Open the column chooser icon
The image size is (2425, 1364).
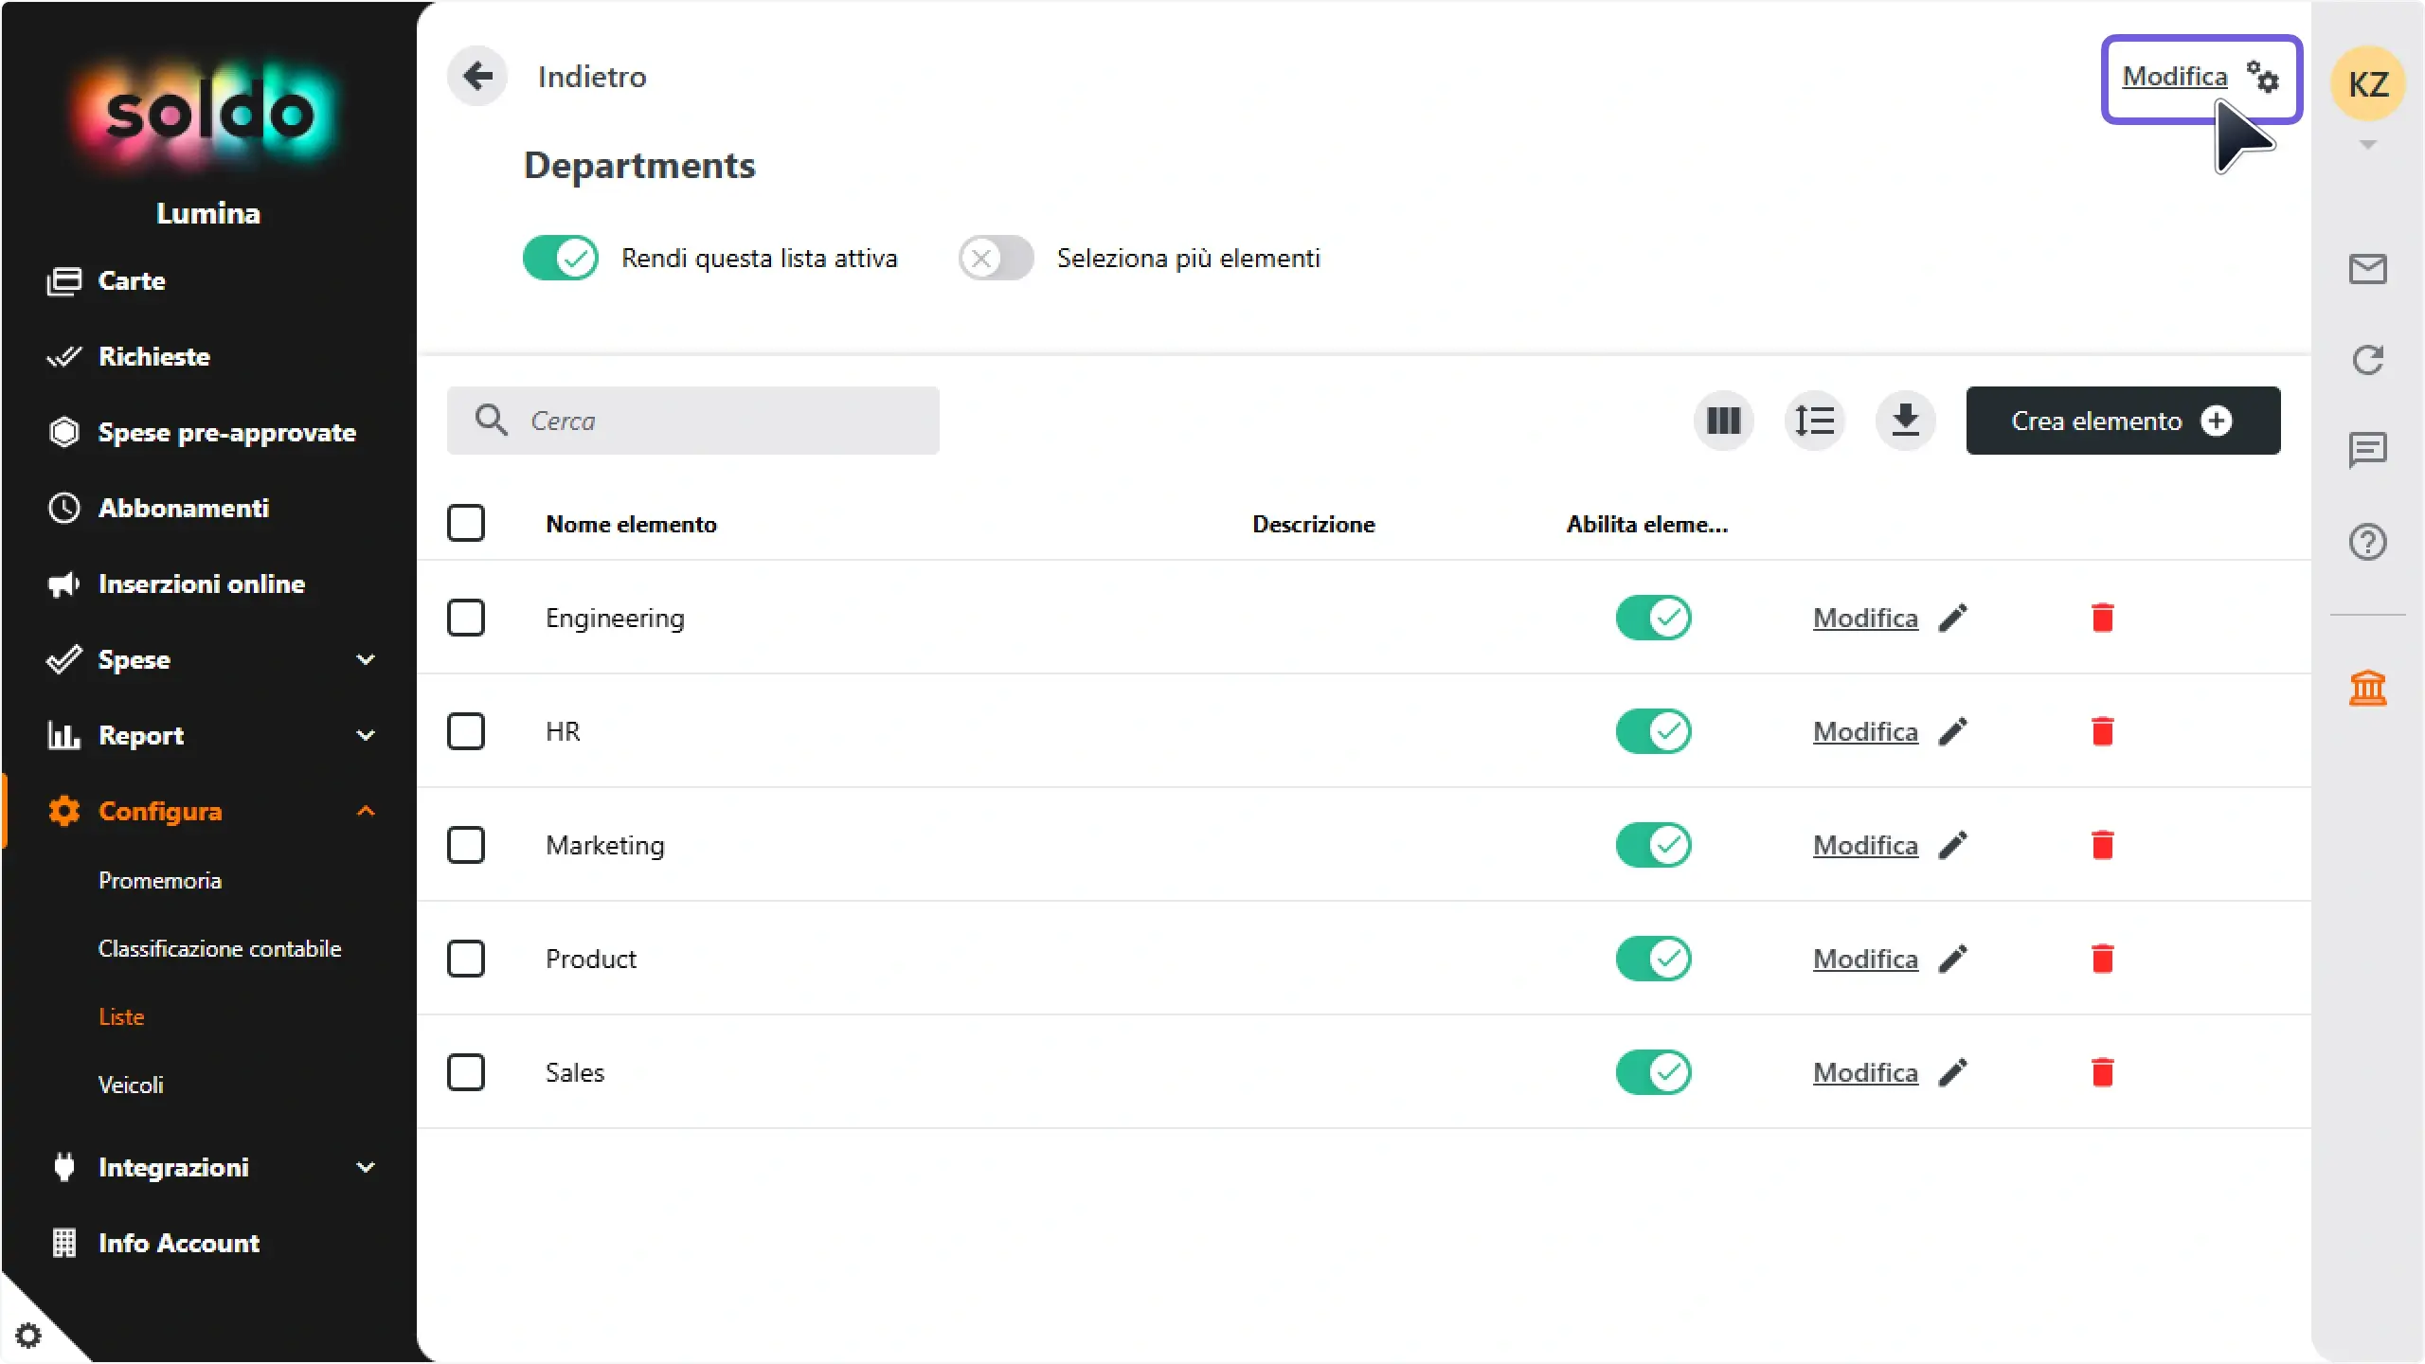pos(1724,421)
